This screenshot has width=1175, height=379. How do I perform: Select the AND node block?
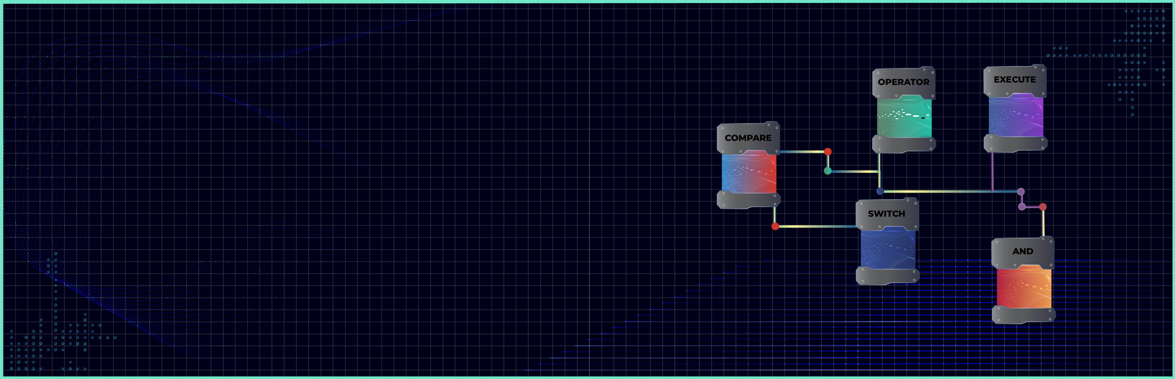click(1023, 280)
